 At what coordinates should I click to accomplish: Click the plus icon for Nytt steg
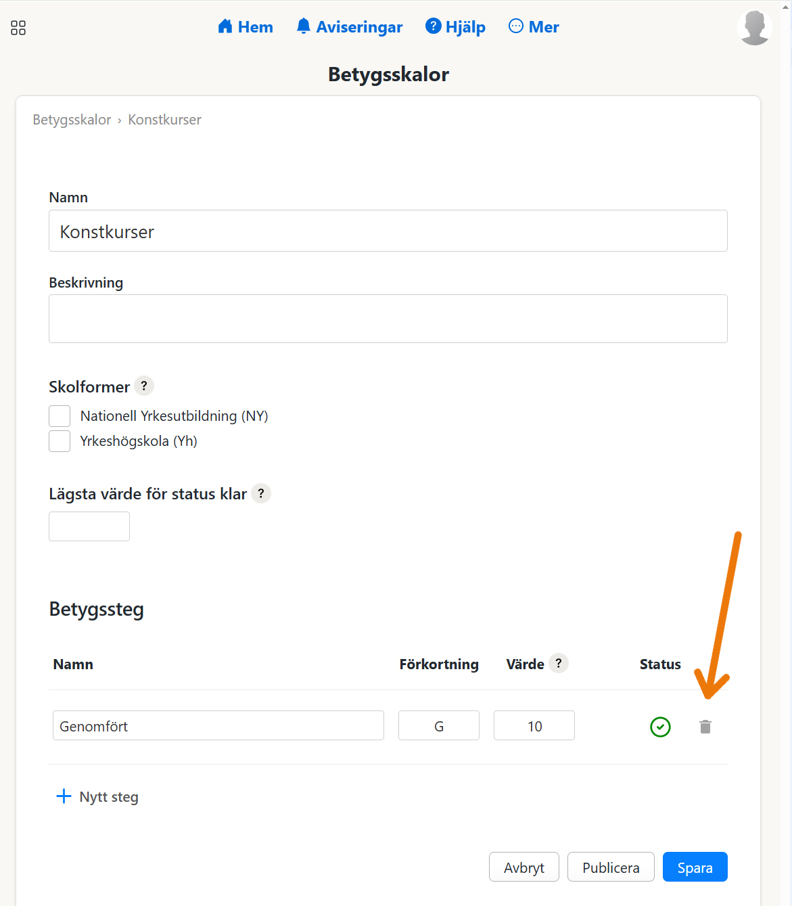(64, 796)
